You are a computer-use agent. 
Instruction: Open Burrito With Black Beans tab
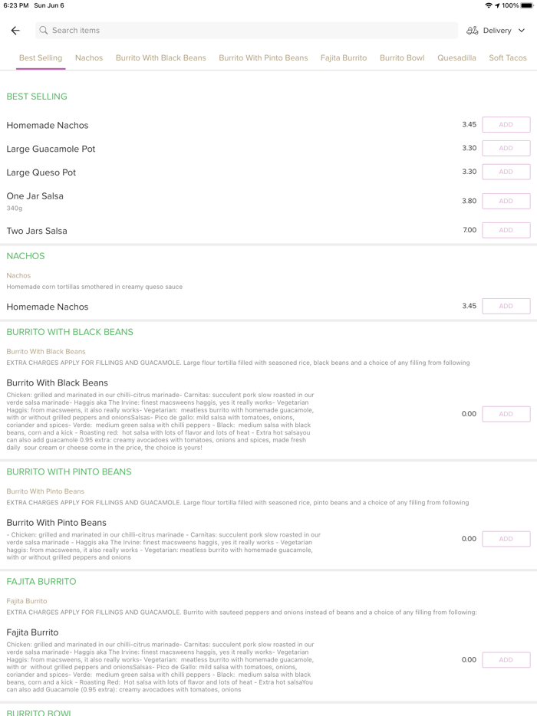pyautogui.click(x=161, y=58)
